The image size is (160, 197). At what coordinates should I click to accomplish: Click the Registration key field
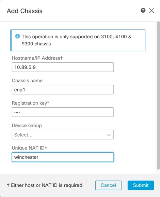[63, 112]
